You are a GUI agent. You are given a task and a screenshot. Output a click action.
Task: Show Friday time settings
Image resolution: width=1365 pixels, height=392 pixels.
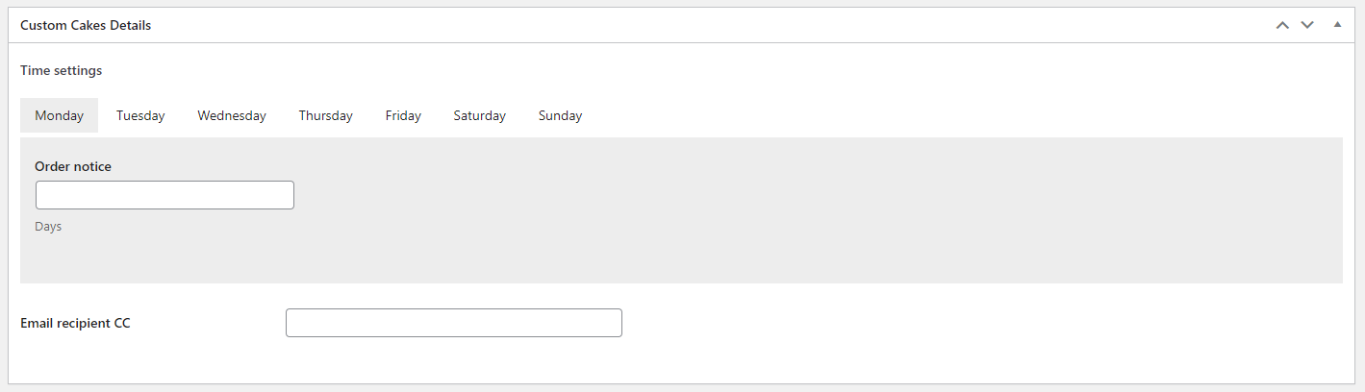403,115
